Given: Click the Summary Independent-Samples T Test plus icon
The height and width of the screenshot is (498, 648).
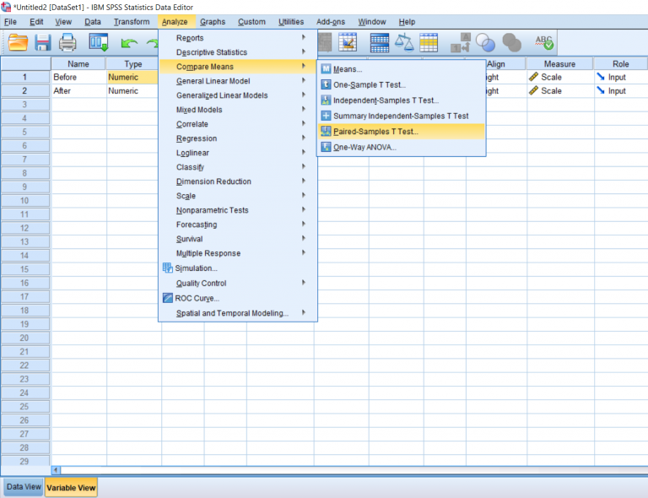Looking at the screenshot, I should click(326, 116).
